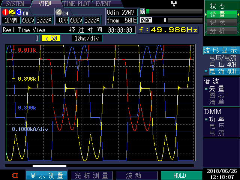Click the red battery icon
Image resolution: width=240 pixels, height=180 pixels.
[x=15, y=175]
